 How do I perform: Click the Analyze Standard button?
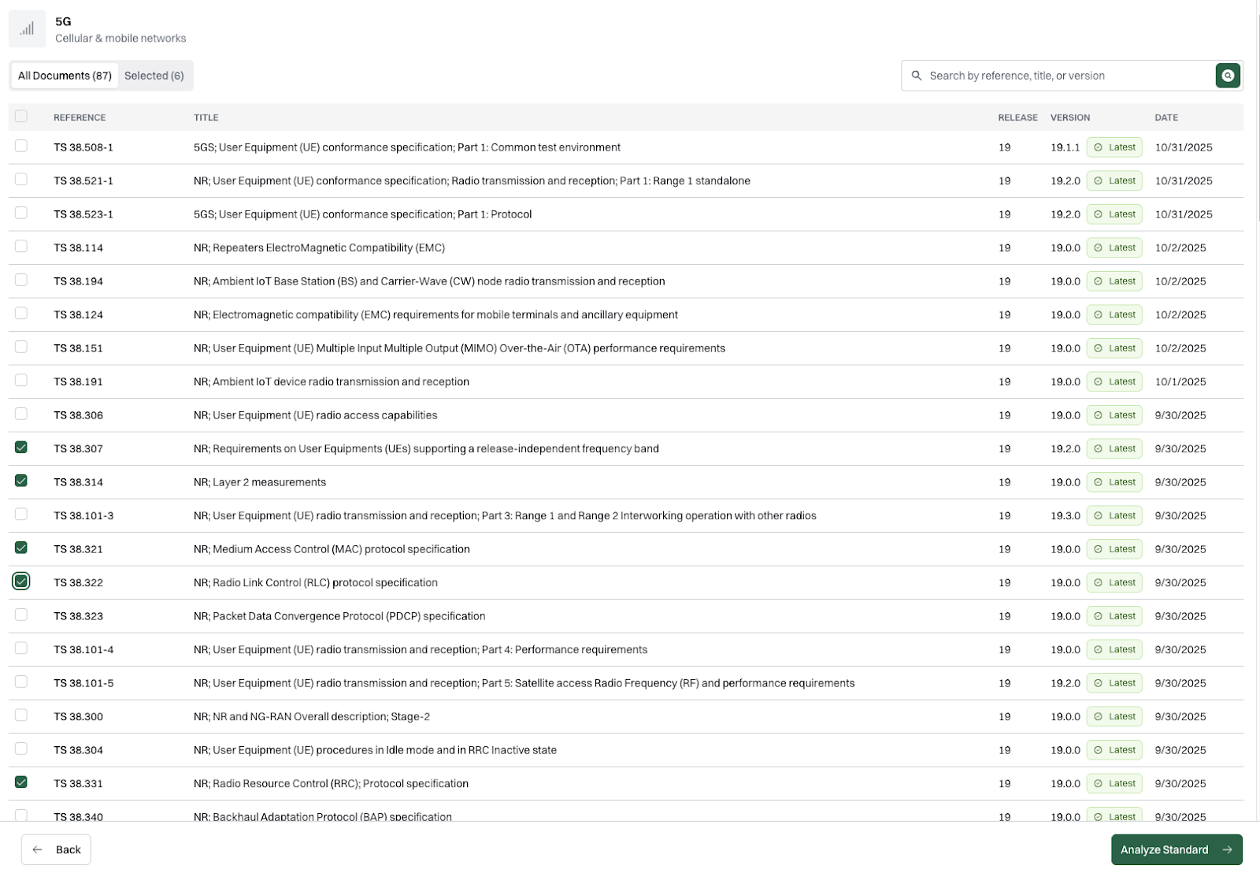point(1177,849)
